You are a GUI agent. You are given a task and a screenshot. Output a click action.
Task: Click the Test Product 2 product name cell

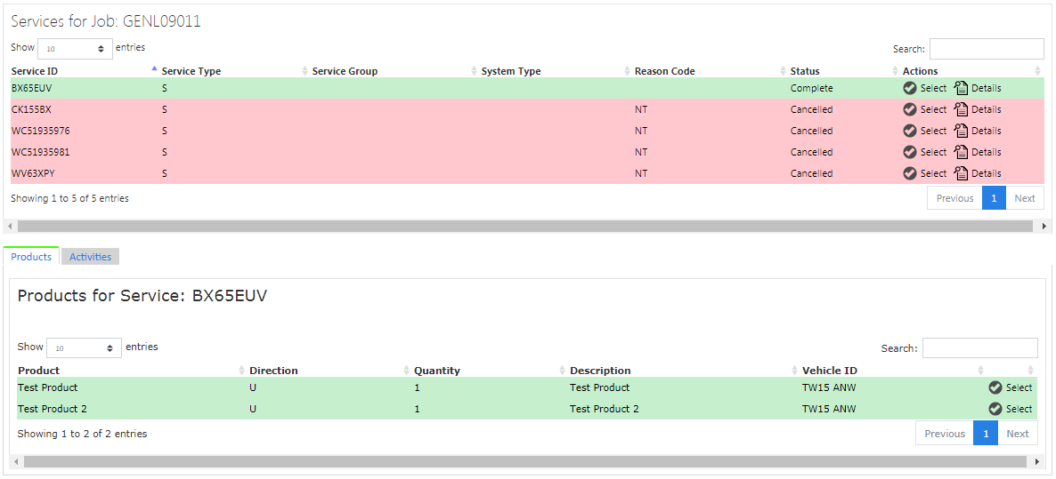(53, 409)
